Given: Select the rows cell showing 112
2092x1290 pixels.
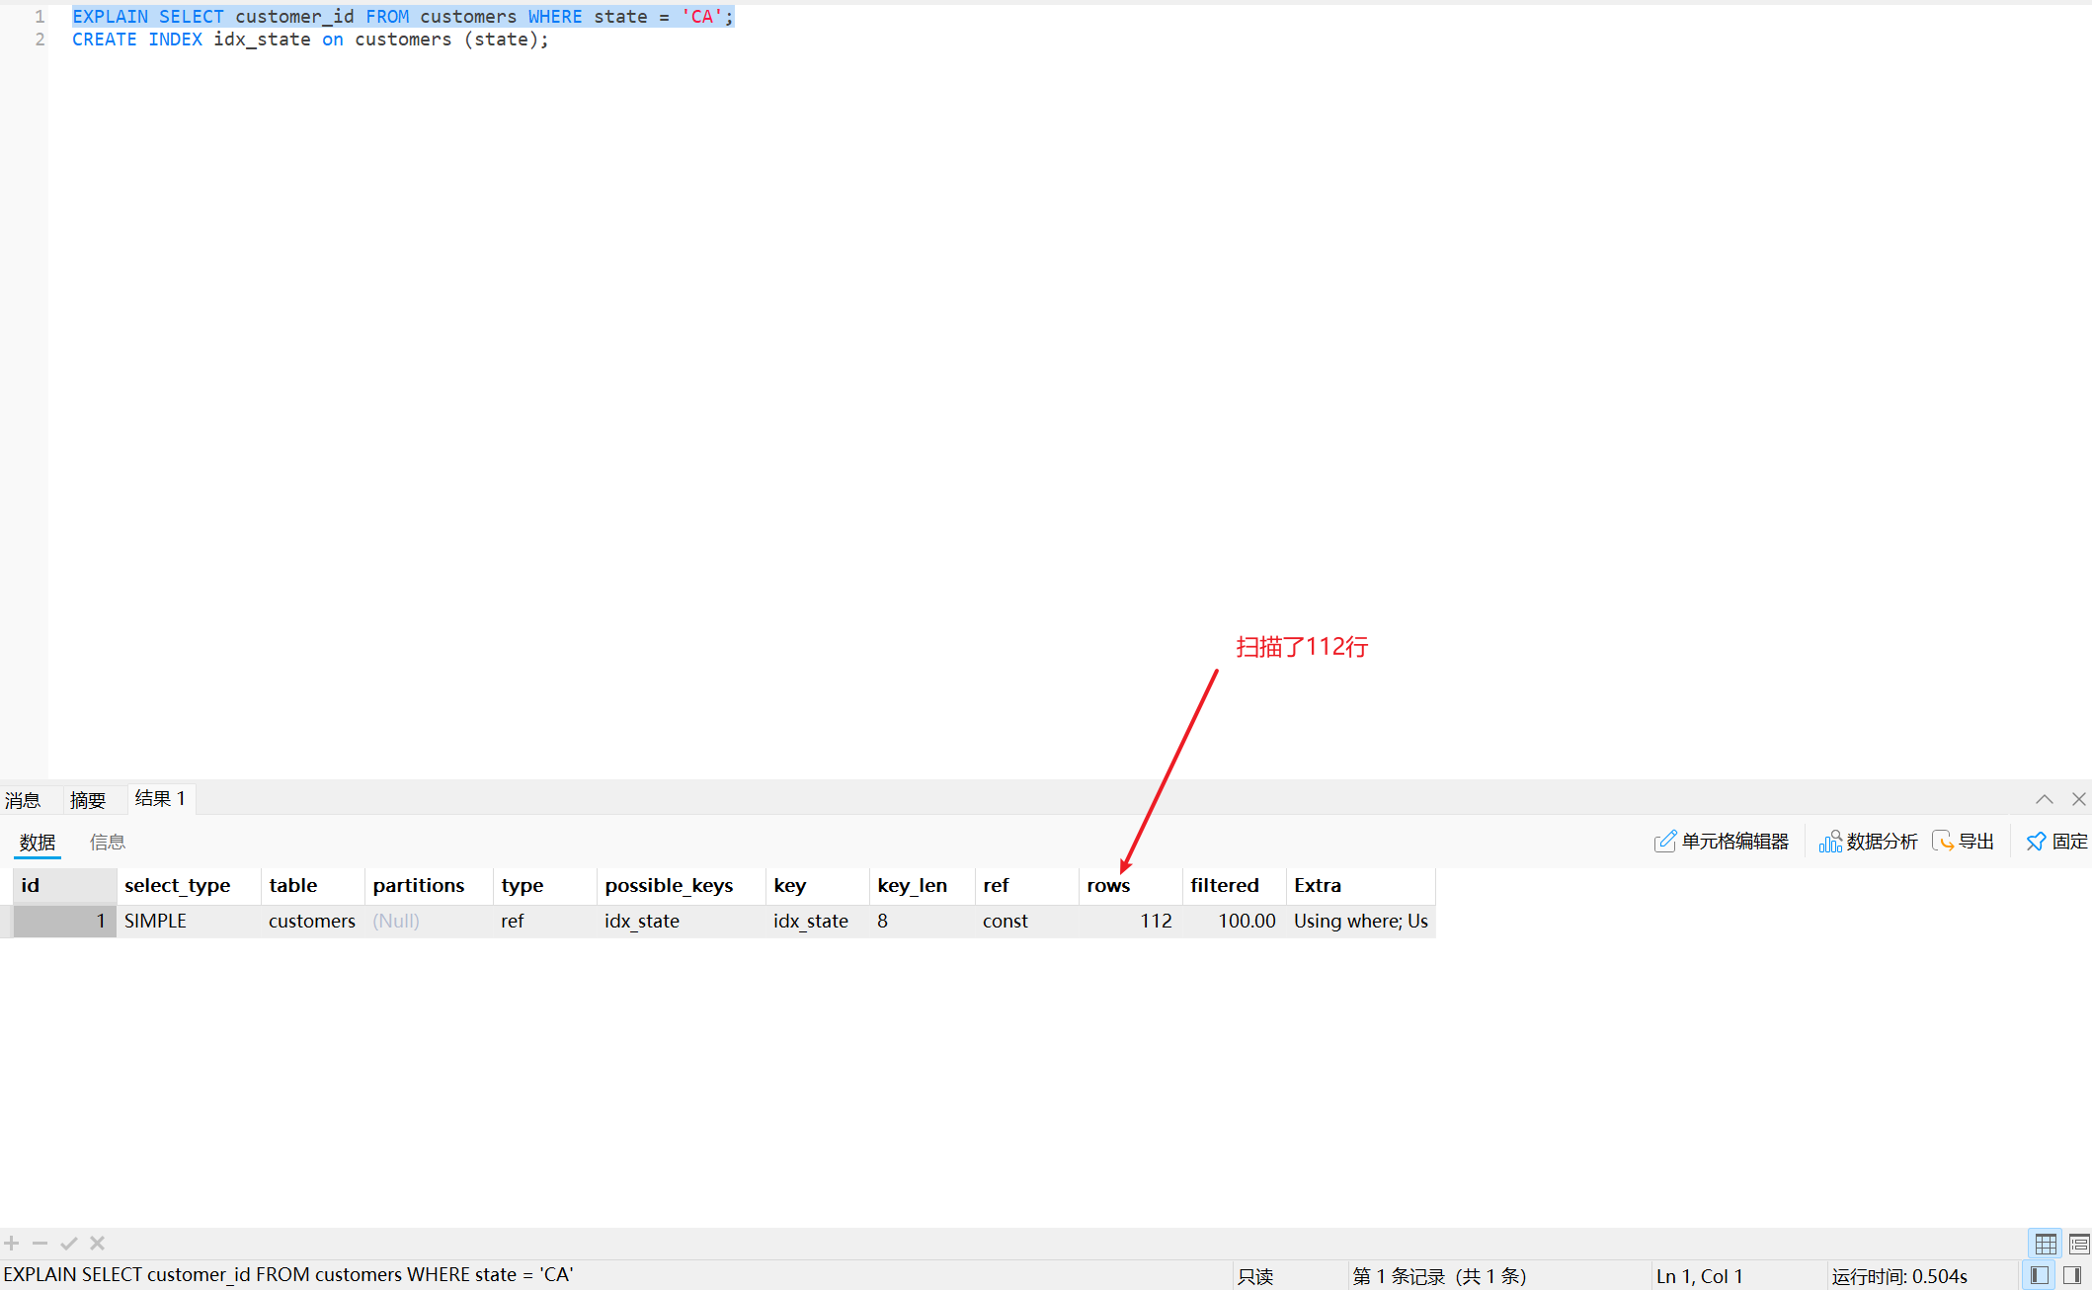Looking at the screenshot, I should [1131, 922].
